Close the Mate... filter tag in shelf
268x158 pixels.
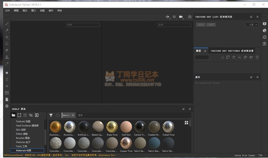click(x=73, y=115)
